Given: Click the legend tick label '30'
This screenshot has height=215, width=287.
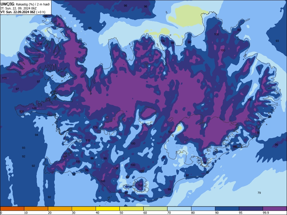Looking at the screenshot, I should point(73,213).
